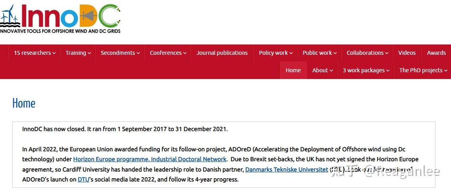The image size is (451, 191).
Task: Expand The PhD projects menu
Action: (423, 70)
